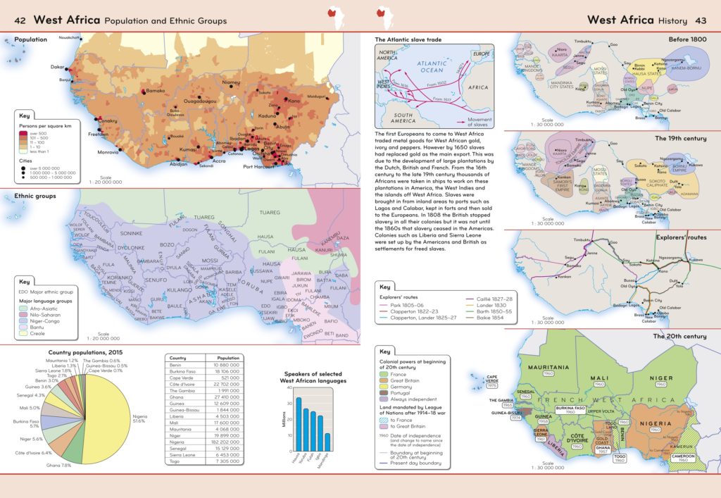This screenshot has height=498, width=721.
Task: Click 'The 20th century' map title
Action: 679,336
